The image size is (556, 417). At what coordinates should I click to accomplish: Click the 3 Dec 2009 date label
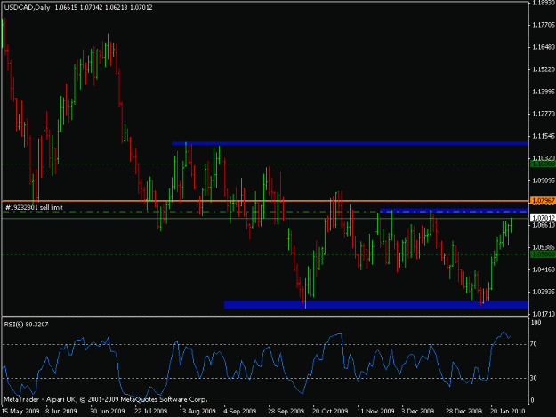[x=418, y=412]
